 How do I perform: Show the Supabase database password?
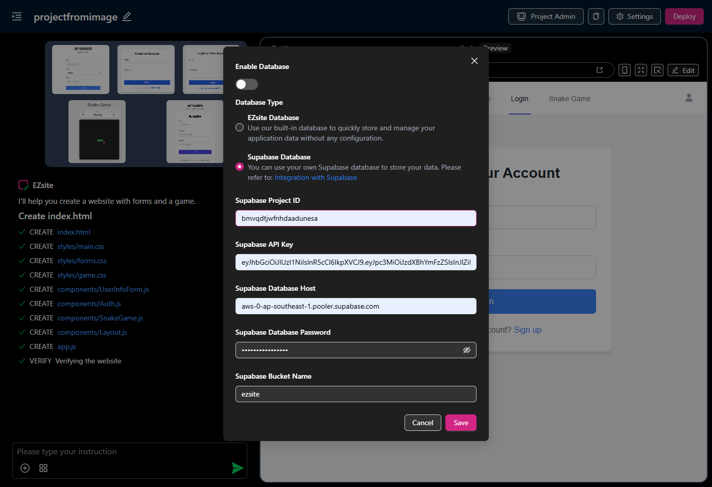466,350
